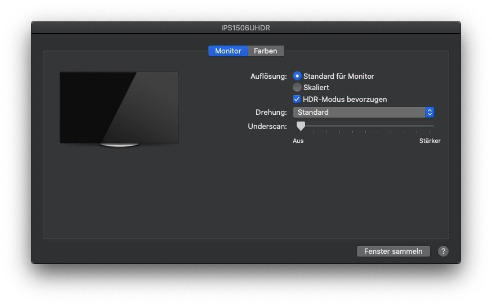Click the Fenster sammeln button
Viewport: 492px width, 305px height.
[393, 251]
